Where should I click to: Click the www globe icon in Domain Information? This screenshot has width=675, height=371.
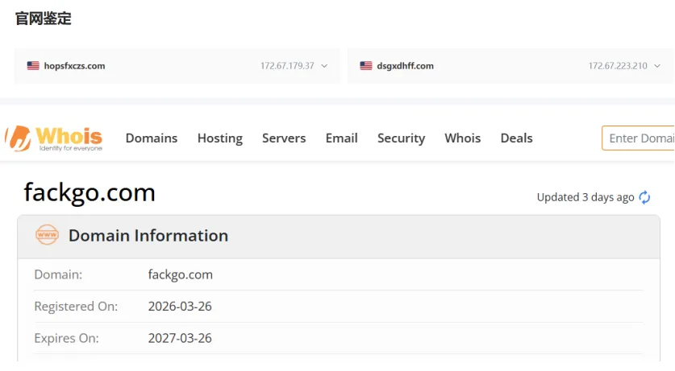tap(47, 235)
